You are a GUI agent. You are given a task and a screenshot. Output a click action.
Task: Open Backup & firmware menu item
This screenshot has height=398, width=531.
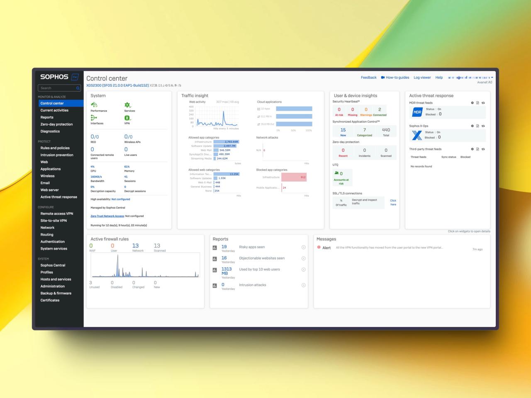[56, 293]
